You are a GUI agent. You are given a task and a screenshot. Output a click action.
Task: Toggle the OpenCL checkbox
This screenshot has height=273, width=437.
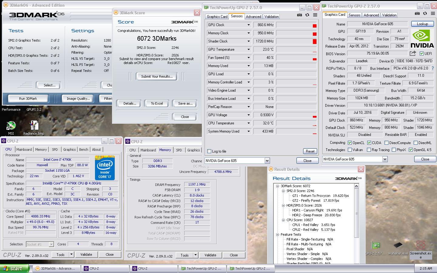point(350,143)
